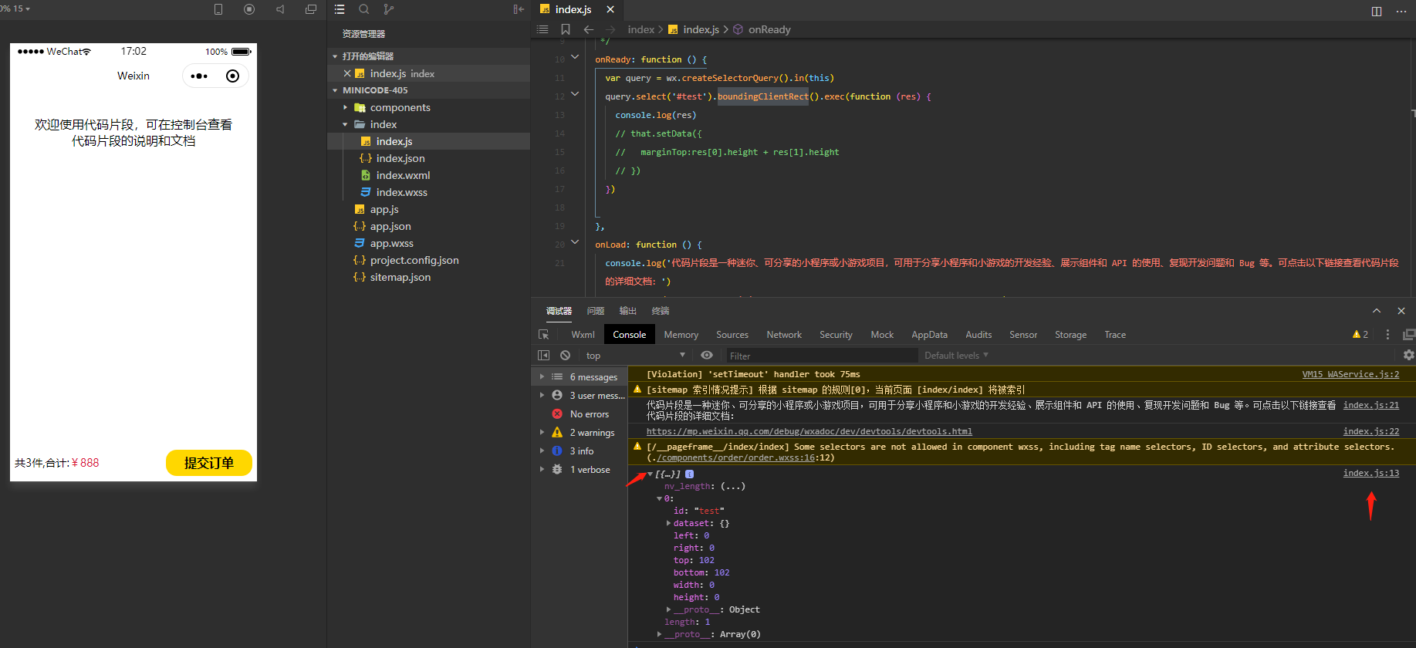Open source link index.js:13
The height and width of the screenshot is (648, 1416).
(x=1371, y=473)
